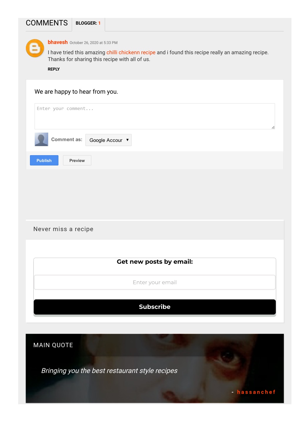Click the Bringing you the best quote text
This screenshot has width=301, height=426.
coord(109,371)
